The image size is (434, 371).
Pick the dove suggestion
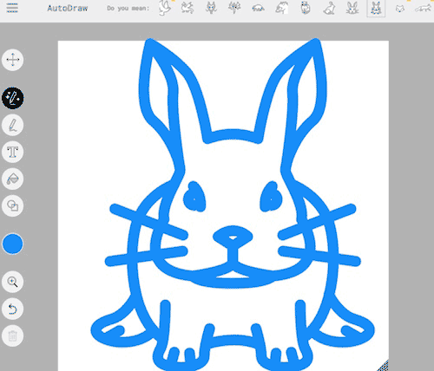165,8
